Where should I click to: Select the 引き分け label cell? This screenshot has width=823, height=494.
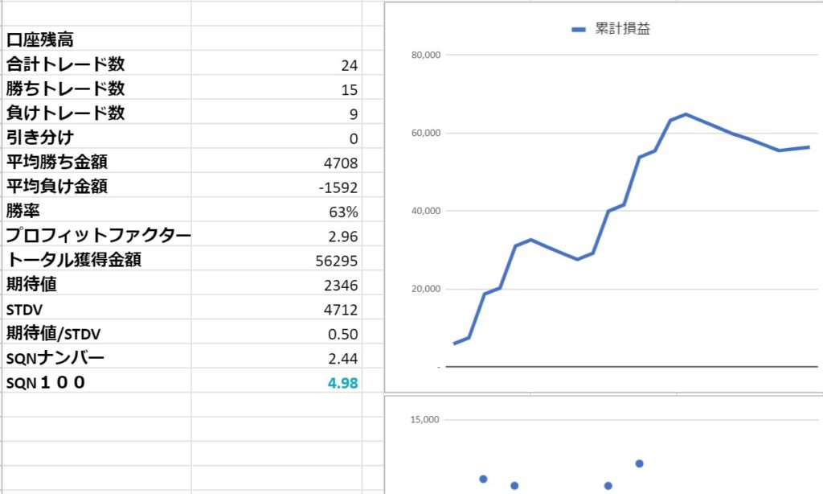point(96,138)
